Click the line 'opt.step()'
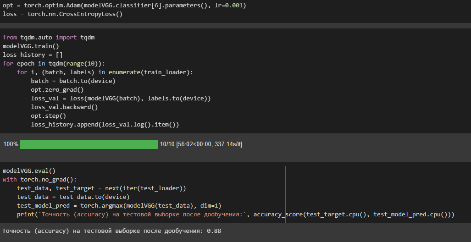This screenshot has height=242, width=471. [49, 116]
